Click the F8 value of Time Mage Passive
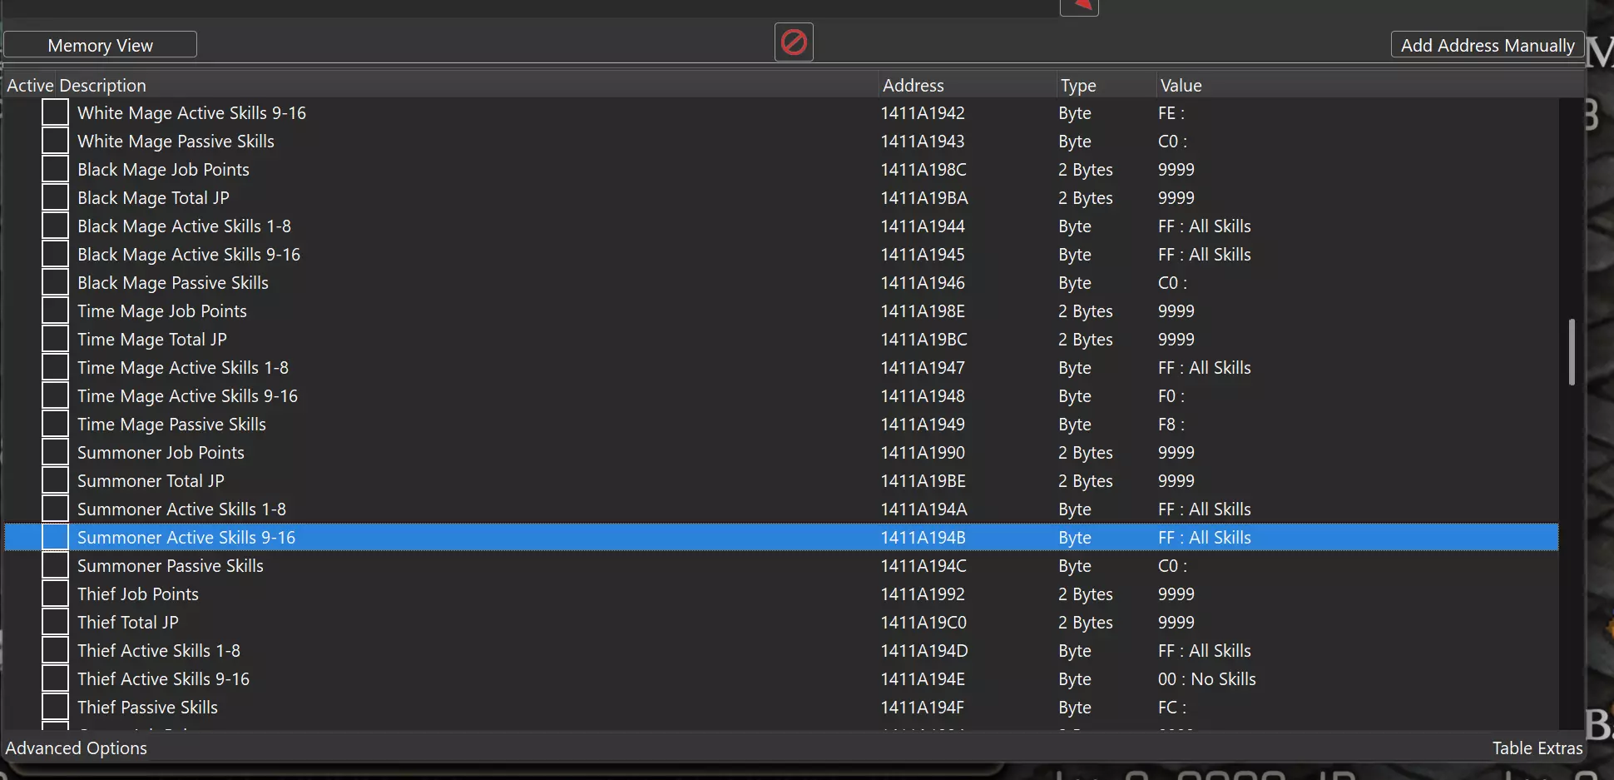The height and width of the screenshot is (780, 1614). pyautogui.click(x=1171, y=424)
